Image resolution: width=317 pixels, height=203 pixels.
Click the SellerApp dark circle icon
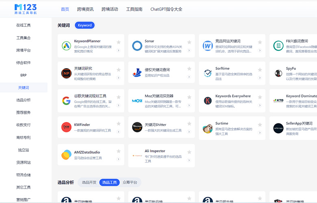pyautogui.click(x=278, y=128)
